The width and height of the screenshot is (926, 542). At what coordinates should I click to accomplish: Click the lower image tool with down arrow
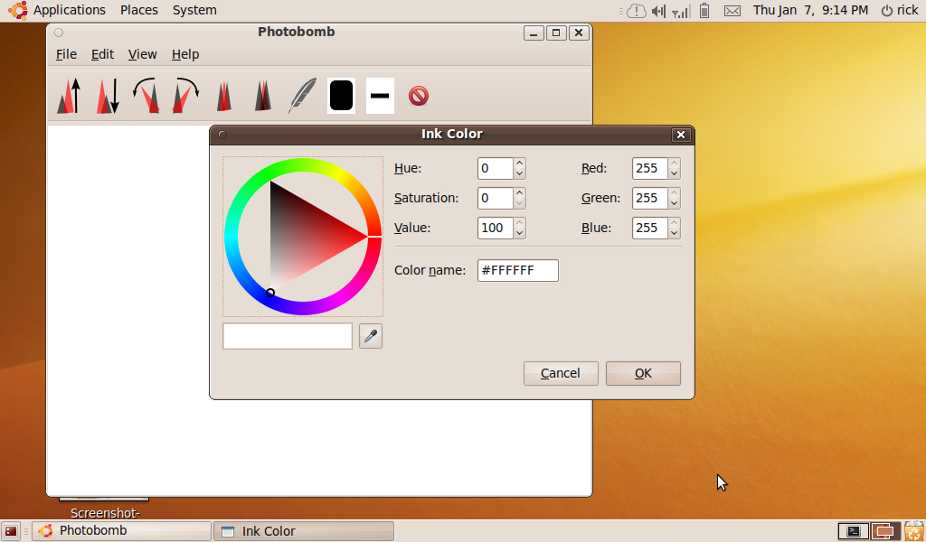108,96
